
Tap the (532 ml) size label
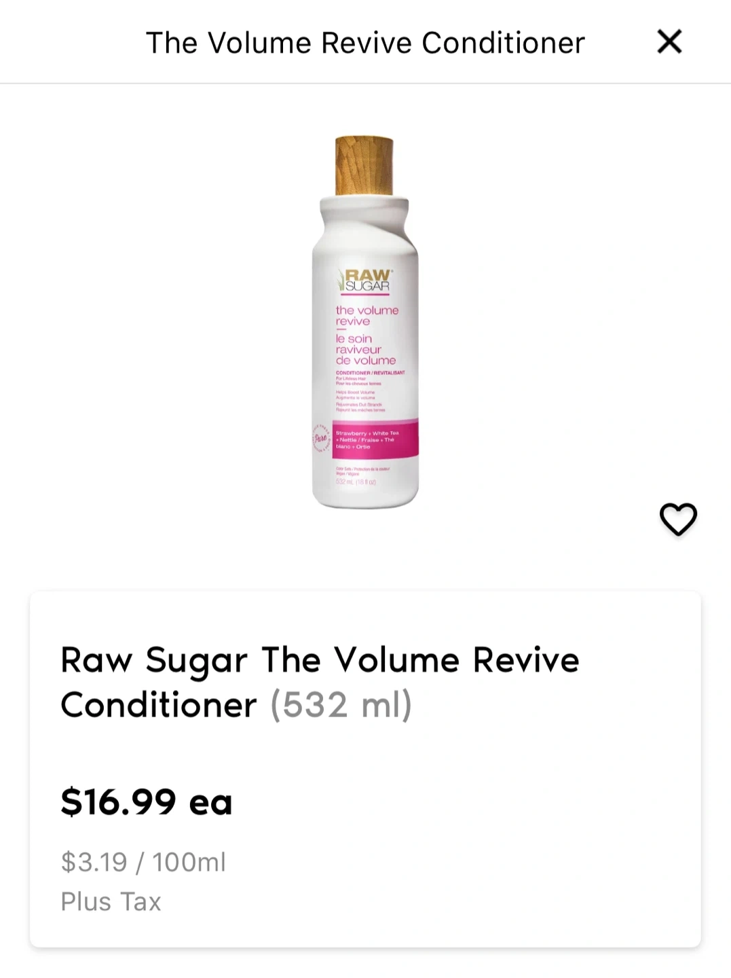pos(341,705)
